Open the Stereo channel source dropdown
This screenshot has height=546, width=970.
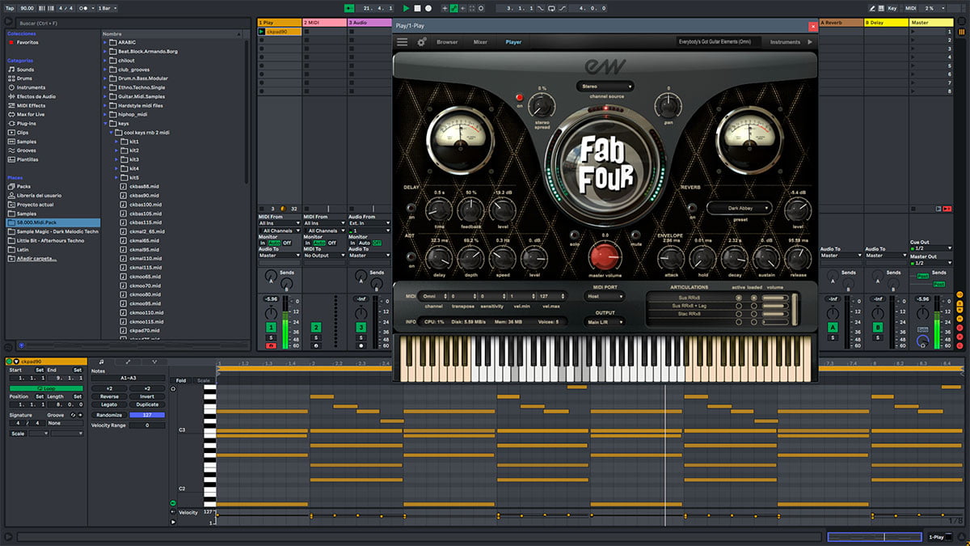click(x=604, y=86)
